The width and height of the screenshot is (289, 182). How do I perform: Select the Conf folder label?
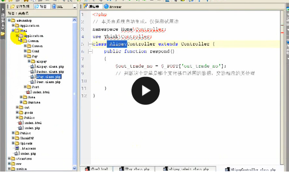point(36,51)
